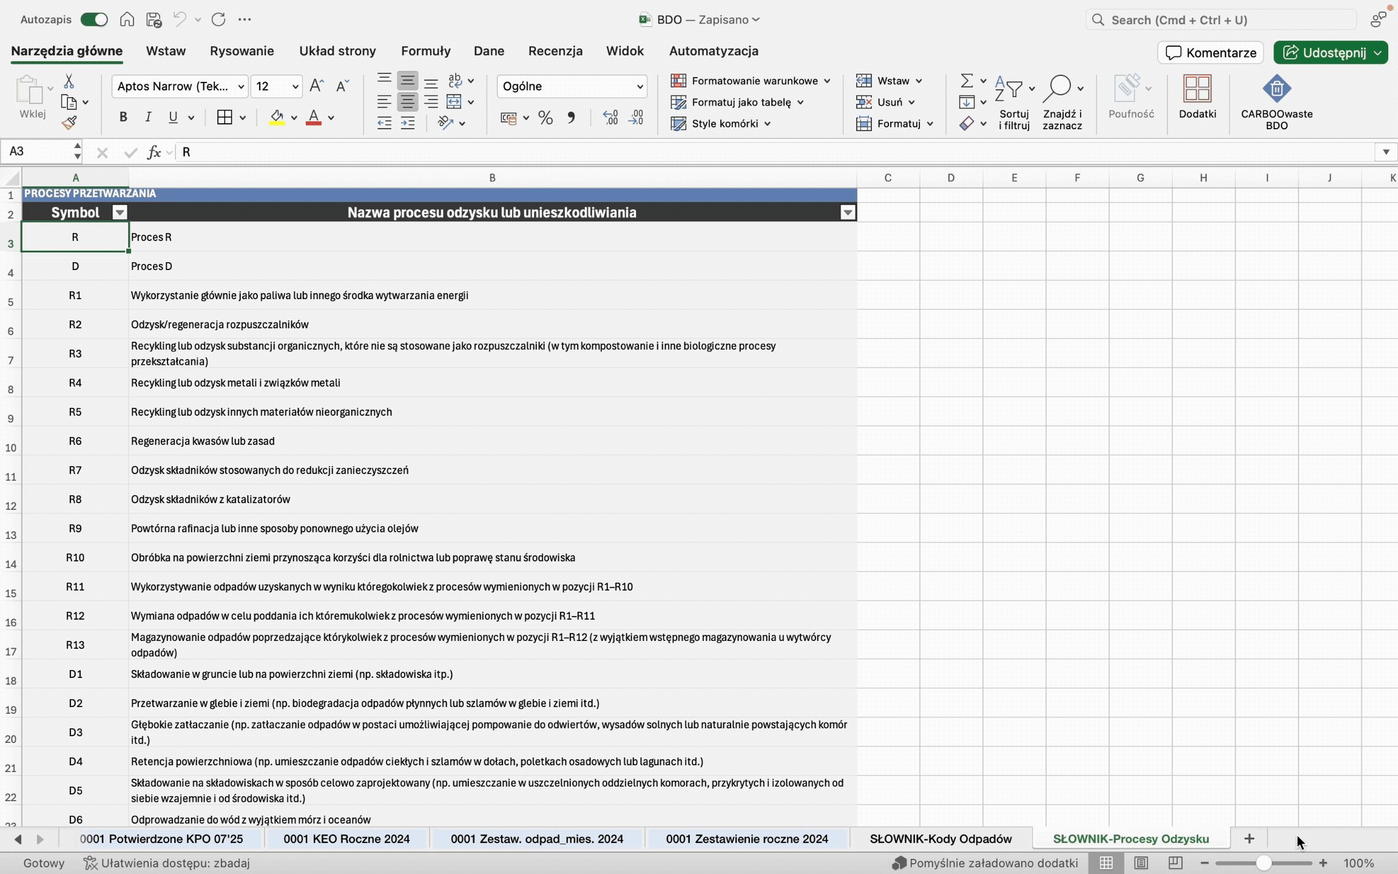Viewport: 1398px width, 874px height.
Task: Open the Dodatki add-ins icon
Action: [x=1197, y=90]
